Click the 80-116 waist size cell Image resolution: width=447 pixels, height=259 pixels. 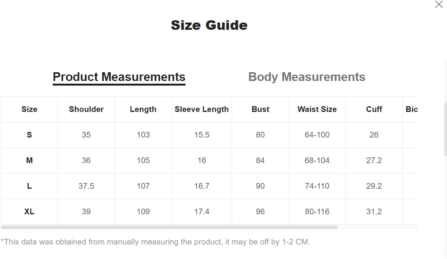tap(317, 212)
